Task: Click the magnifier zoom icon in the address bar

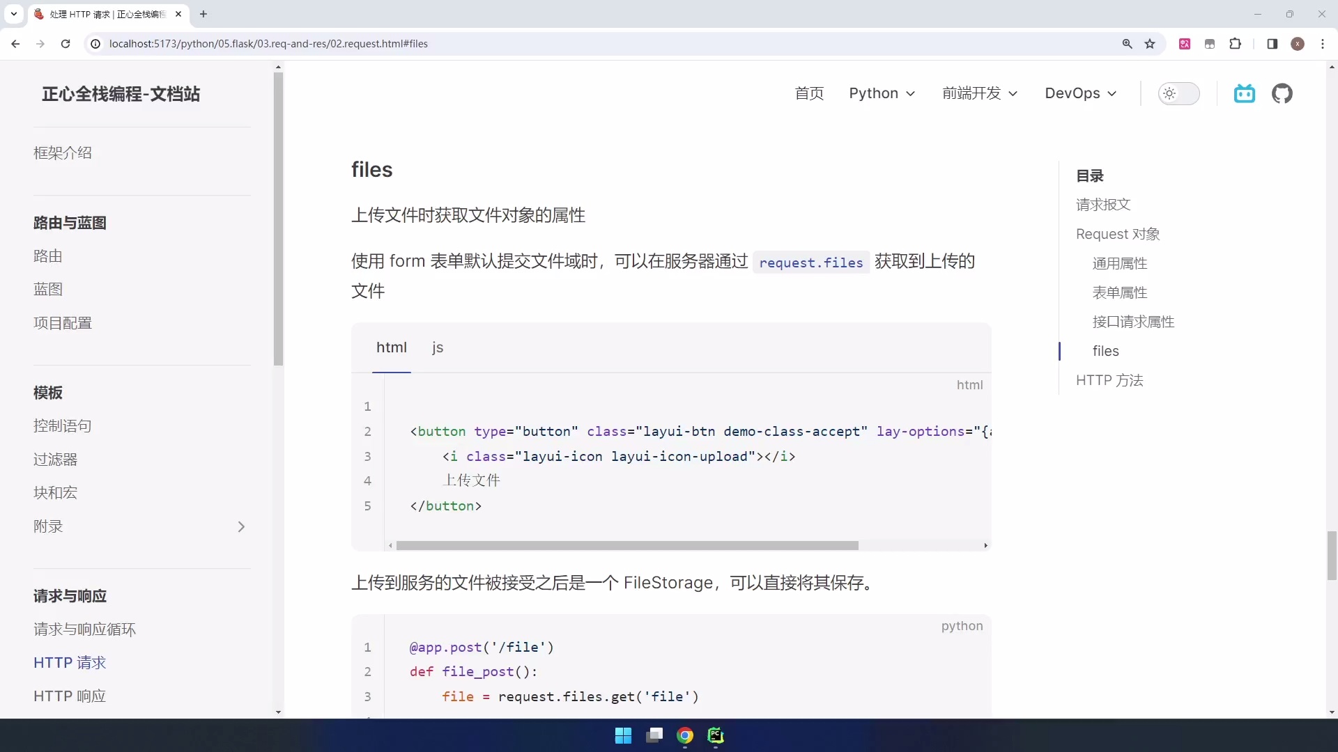Action: (1127, 43)
